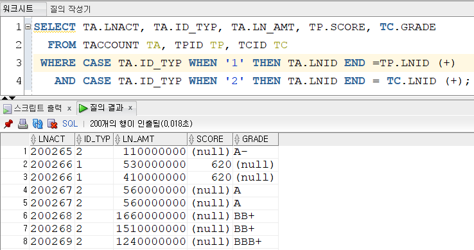
Task: Click TC.LNID in line 4
Action: pyautogui.click(x=412, y=81)
